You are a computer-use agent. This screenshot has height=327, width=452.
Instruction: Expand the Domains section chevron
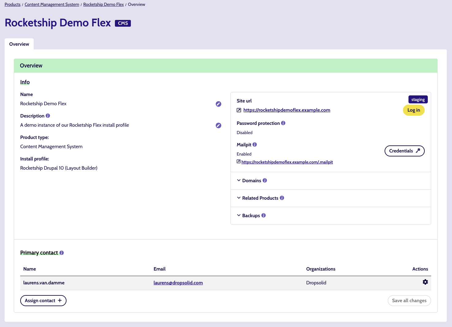(x=239, y=180)
